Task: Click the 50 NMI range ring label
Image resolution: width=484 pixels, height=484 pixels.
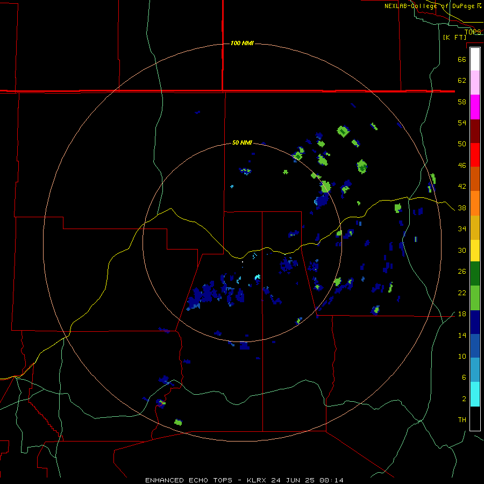Action: coord(242,143)
